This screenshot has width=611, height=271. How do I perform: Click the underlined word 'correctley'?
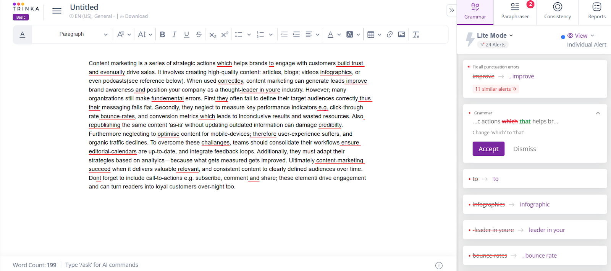(x=230, y=81)
